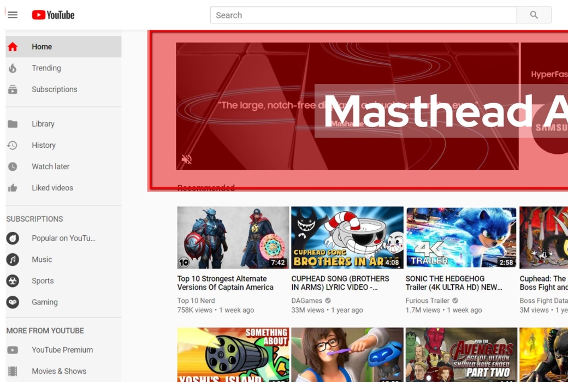This screenshot has height=382, width=568.
Task: Open the Liked videos menu item
Action: click(63, 188)
